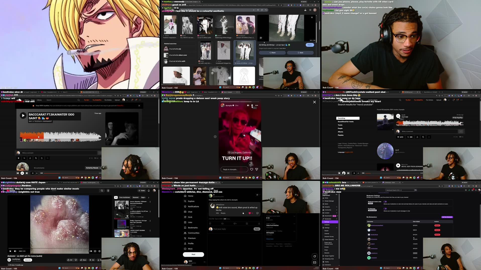This screenshot has height=270, width=481.
Task: Click the Add New Moderator button
Action: point(447,217)
